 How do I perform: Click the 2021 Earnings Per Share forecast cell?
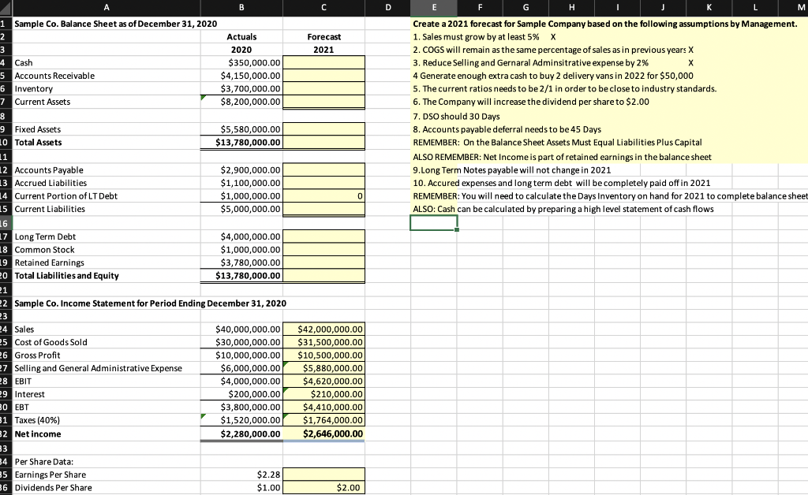pyautogui.click(x=324, y=475)
